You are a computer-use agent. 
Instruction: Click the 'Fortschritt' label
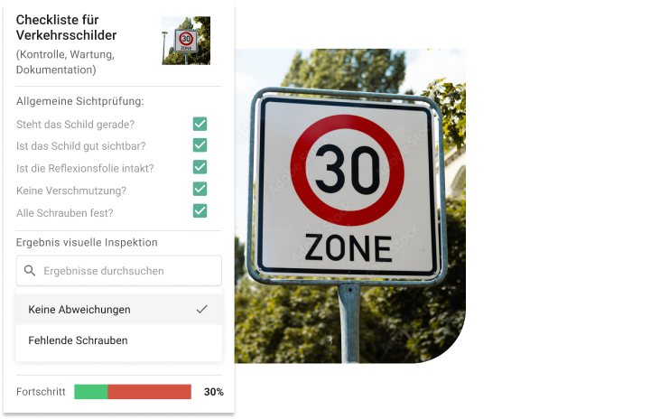click(41, 392)
